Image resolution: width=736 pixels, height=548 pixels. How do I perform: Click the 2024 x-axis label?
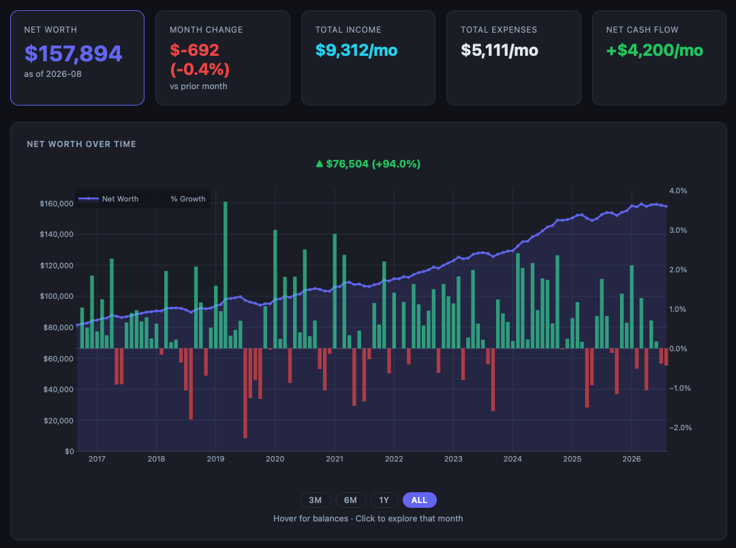tap(512, 459)
